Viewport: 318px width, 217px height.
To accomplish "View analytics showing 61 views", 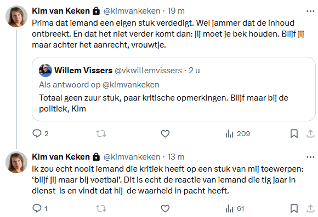I will pos(235,208).
